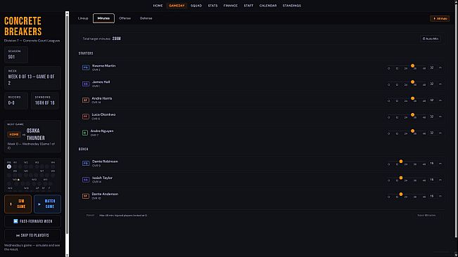View the Standings page
Screen dimensions: 458x257
(x=292, y=6)
